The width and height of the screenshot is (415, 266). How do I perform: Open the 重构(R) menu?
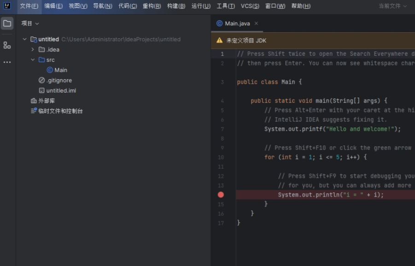(x=152, y=6)
